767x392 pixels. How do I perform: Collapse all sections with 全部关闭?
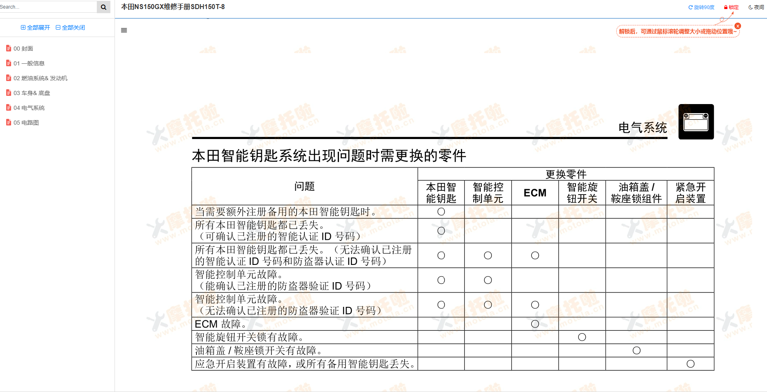pyautogui.click(x=70, y=28)
